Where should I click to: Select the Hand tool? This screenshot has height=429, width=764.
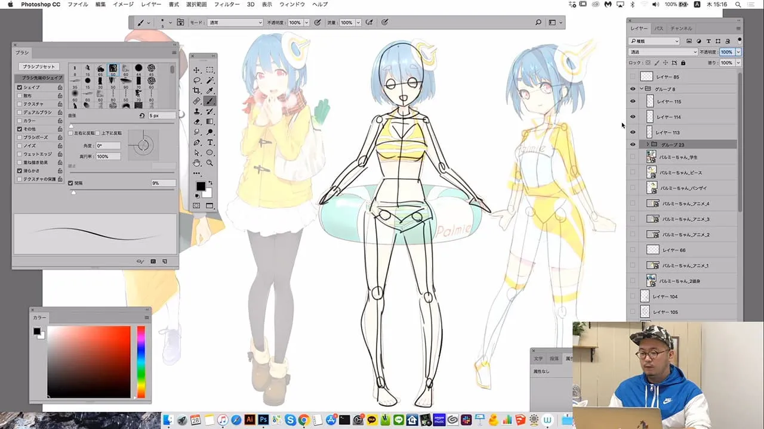[196, 163]
